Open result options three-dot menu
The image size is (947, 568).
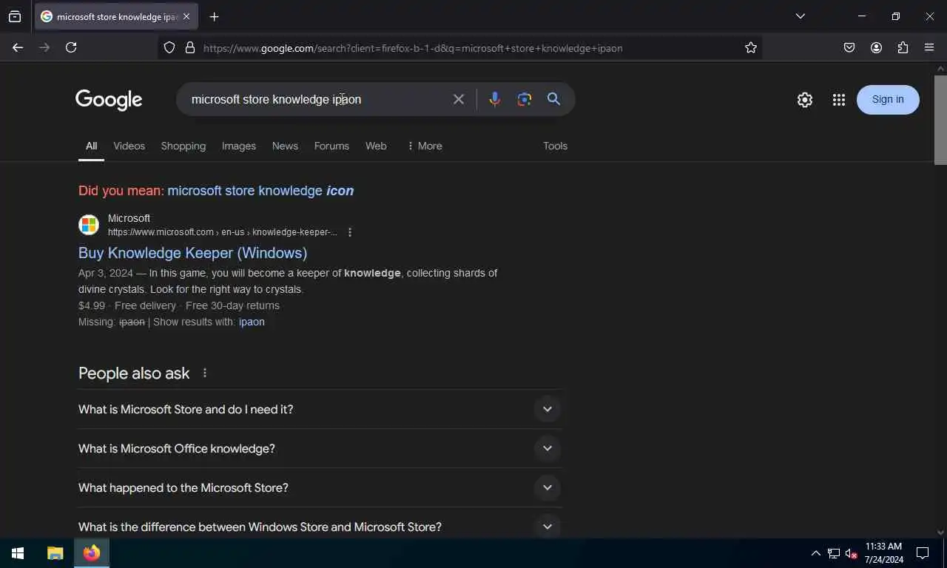(x=350, y=232)
